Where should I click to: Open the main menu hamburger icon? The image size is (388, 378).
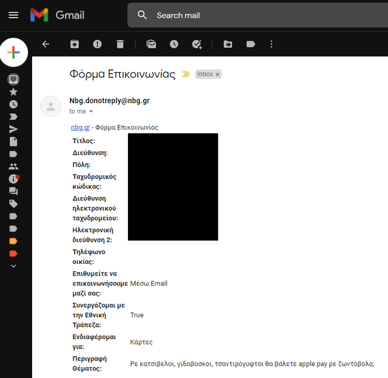tap(13, 15)
